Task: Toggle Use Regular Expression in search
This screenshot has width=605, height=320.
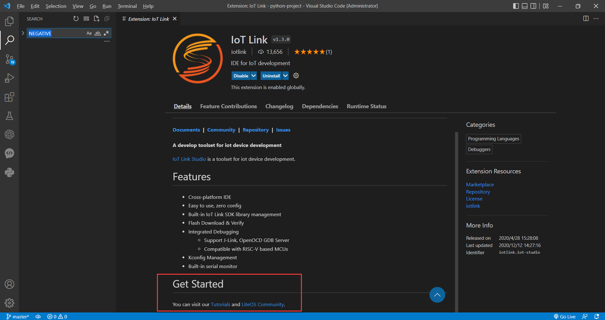Action: (107, 33)
